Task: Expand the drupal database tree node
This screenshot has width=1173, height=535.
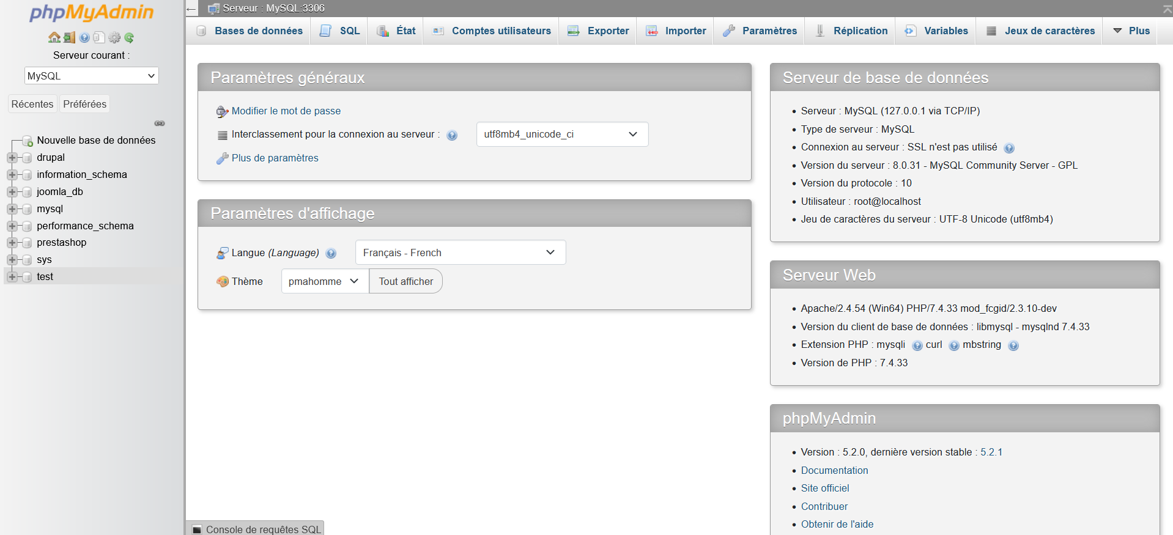Action: [x=12, y=158]
